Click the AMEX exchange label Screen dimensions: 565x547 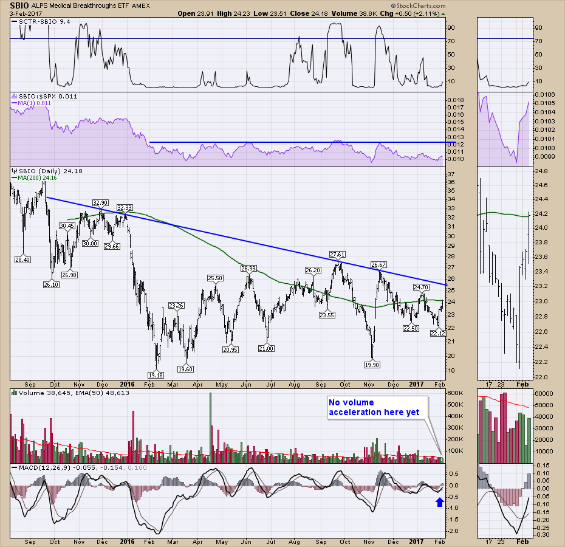[x=141, y=5]
